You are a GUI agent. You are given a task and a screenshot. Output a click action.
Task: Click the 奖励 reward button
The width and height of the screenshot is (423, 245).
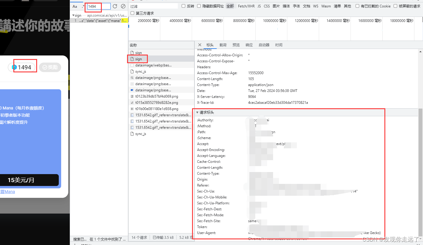pos(50,67)
